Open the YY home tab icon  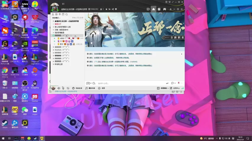(x=153, y=9)
